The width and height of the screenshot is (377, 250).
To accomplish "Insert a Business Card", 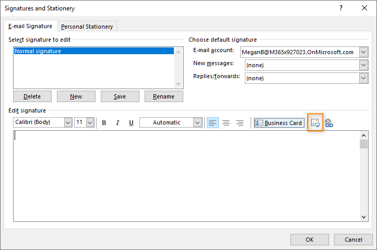I will pos(279,123).
